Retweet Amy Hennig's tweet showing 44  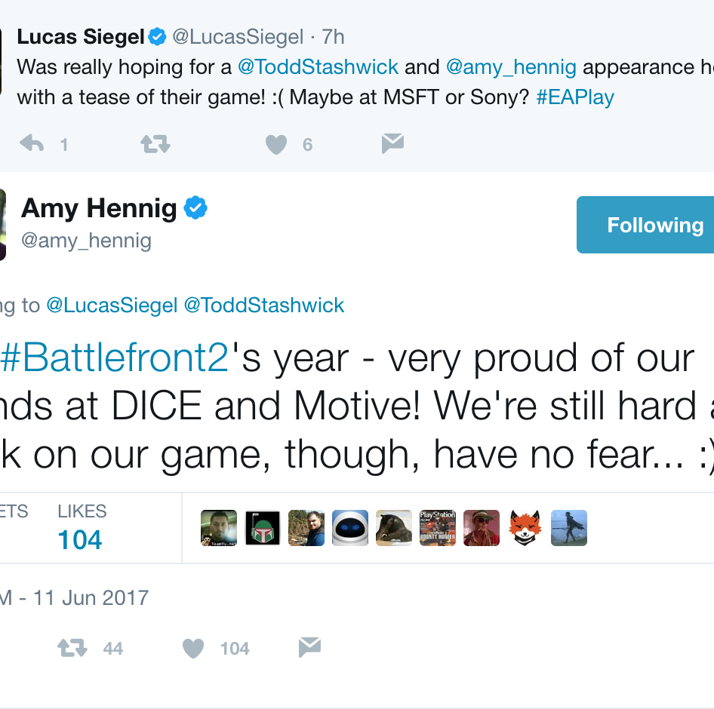tap(72, 648)
